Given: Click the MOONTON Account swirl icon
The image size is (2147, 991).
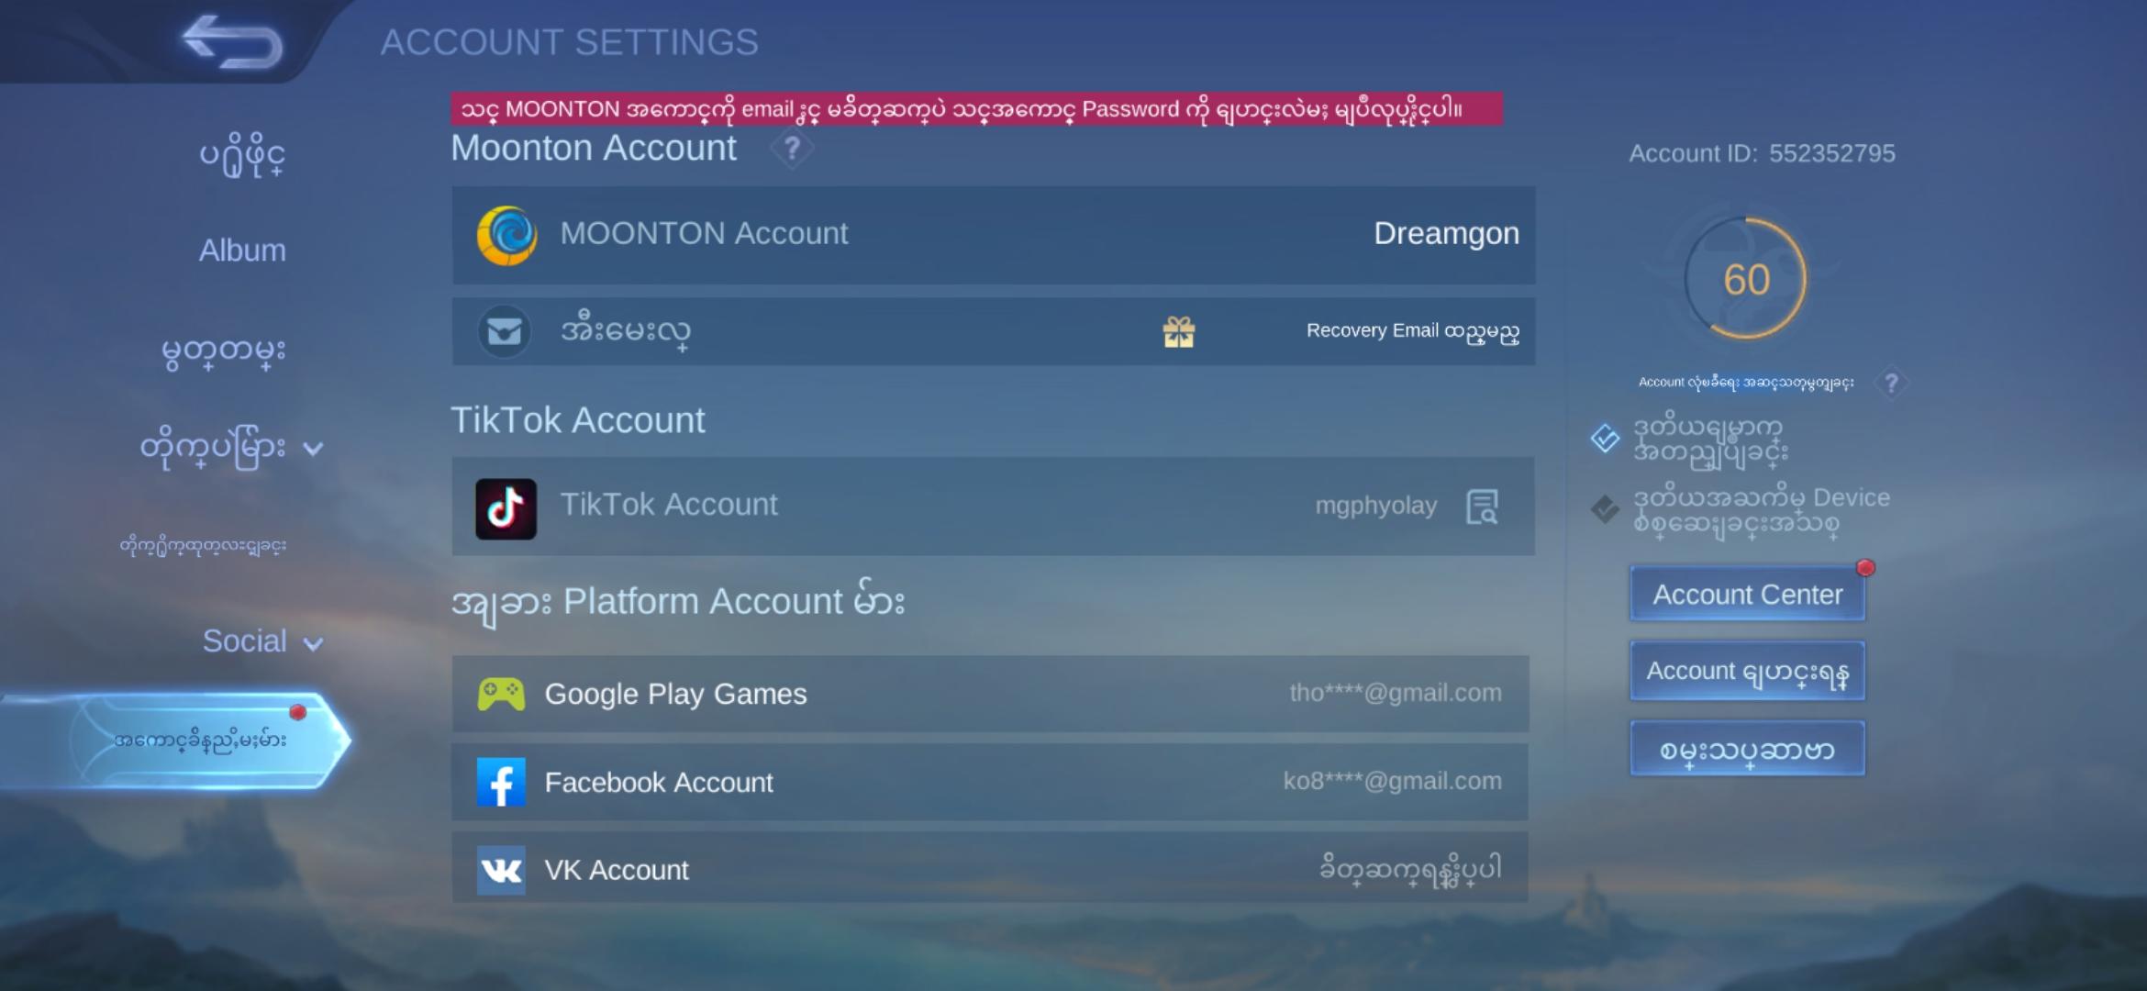Looking at the screenshot, I should (x=506, y=236).
